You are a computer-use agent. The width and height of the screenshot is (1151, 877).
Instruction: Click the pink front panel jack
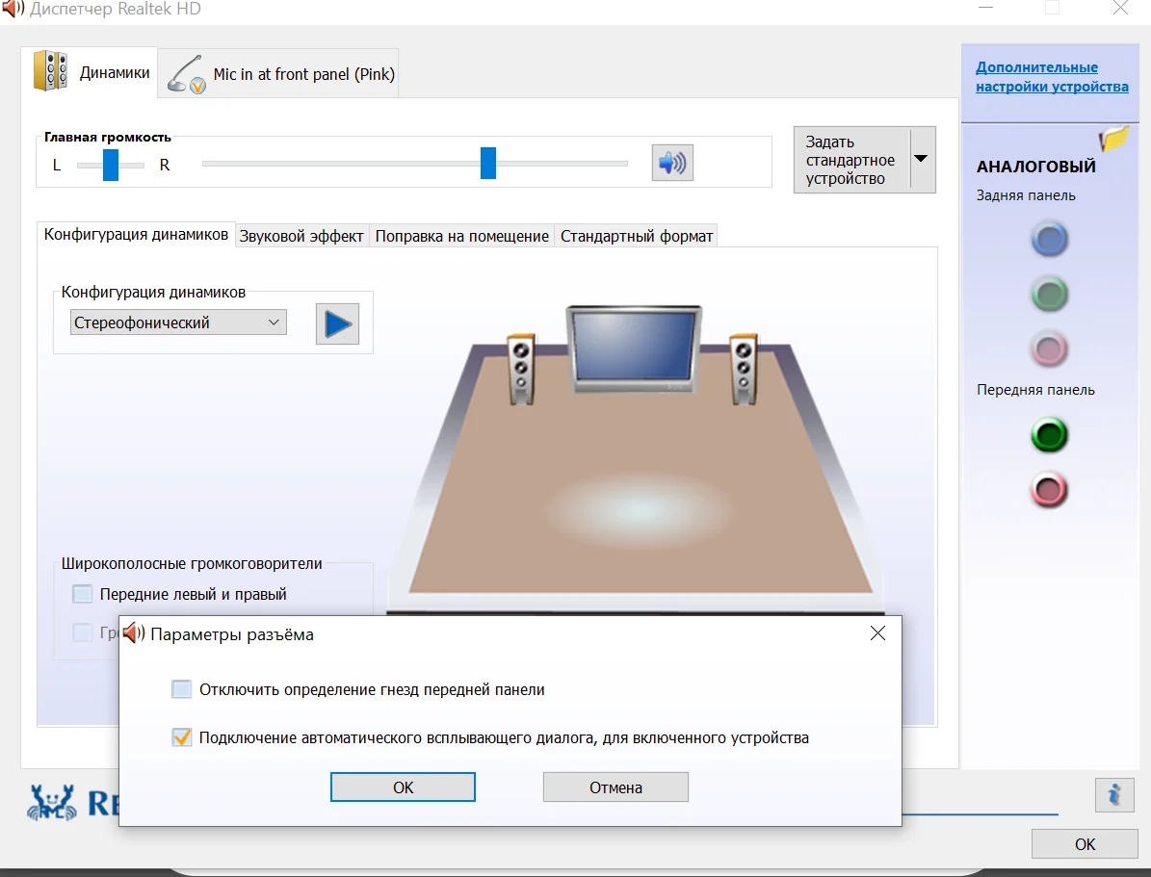point(1049,490)
